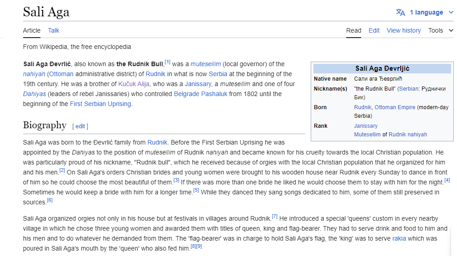Click the Sali Aga page title

point(46,12)
